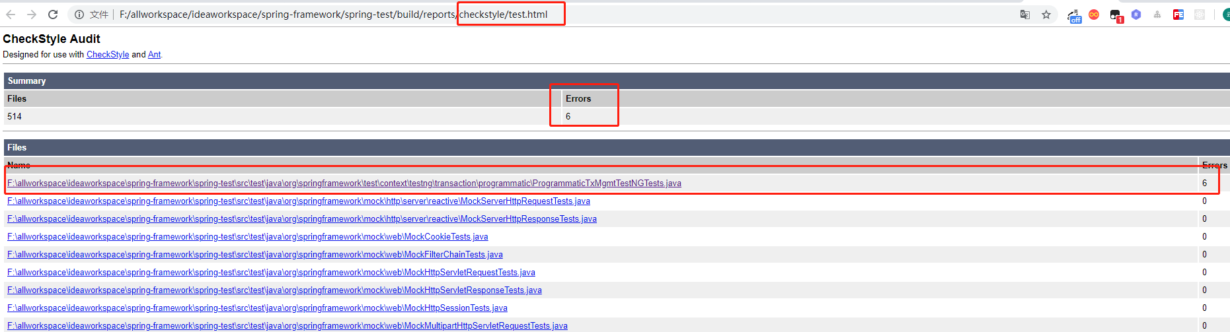Bookmark this page with the star icon
This screenshot has width=1230, height=332.
[1046, 15]
